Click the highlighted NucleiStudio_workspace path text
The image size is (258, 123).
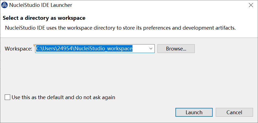[x=108, y=49]
